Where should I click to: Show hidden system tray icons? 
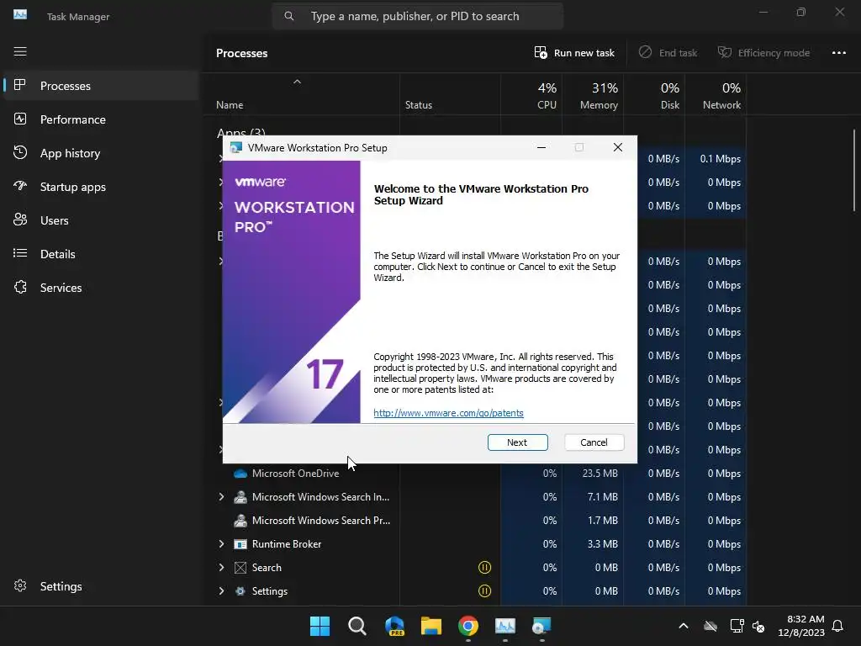pos(684,626)
